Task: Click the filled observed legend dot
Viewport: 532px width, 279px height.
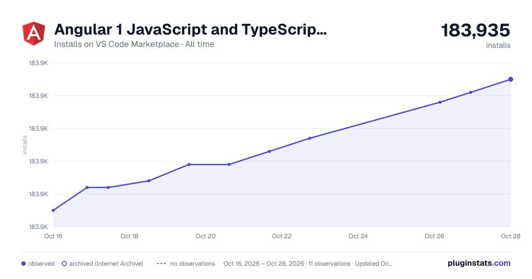Action: click(23, 263)
